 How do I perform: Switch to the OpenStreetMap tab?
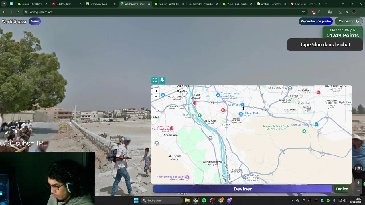99,4
